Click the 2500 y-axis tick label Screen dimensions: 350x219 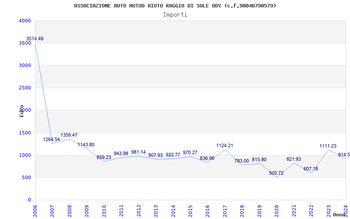coord(25,88)
